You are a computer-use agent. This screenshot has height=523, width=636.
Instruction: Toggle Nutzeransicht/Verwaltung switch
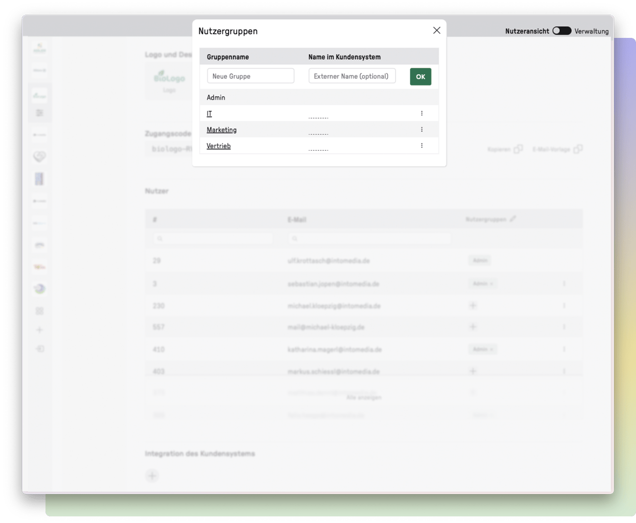tap(562, 31)
